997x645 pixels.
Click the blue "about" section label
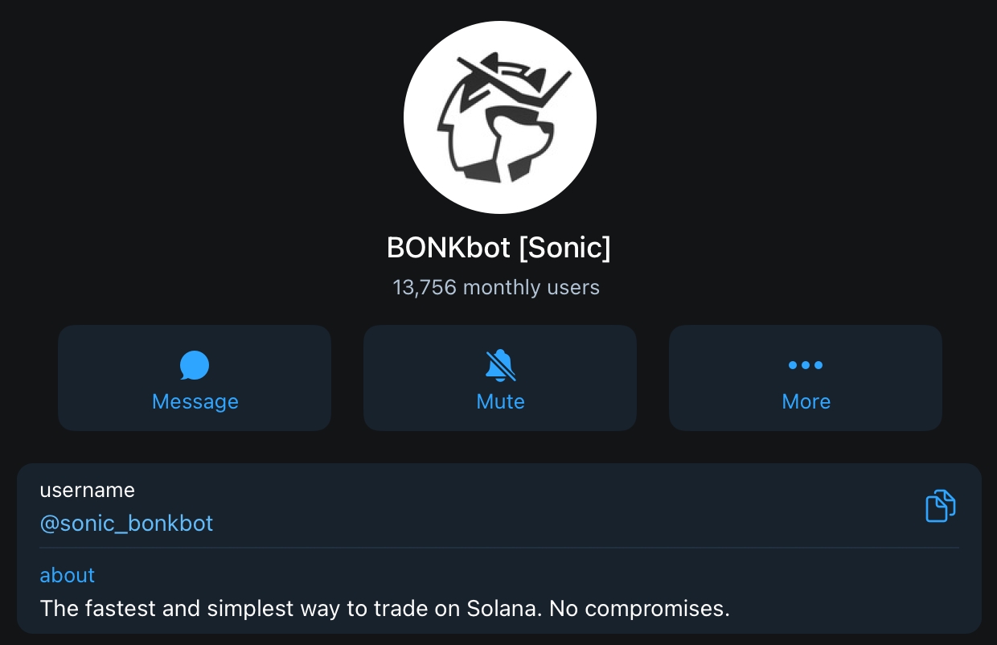click(x=68, y=575)
